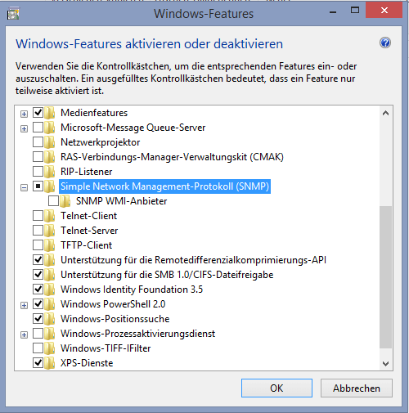Image resolution: width=409 pixels, height=413 pixels.
Task: Close the Windows-Features dialog
Action: (x=384, y=11)
